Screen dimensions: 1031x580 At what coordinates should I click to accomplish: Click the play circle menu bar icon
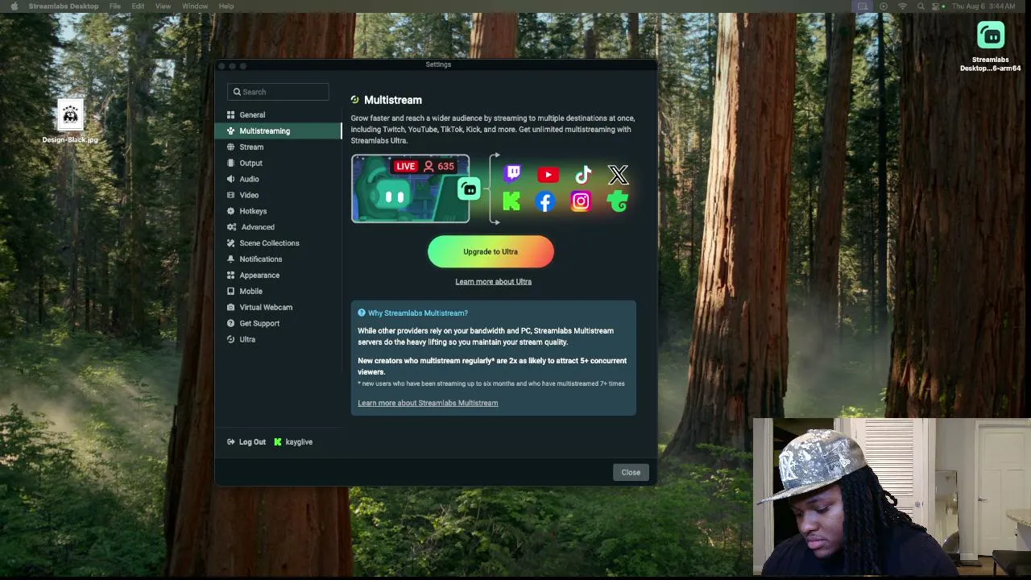tap(884, 6)
